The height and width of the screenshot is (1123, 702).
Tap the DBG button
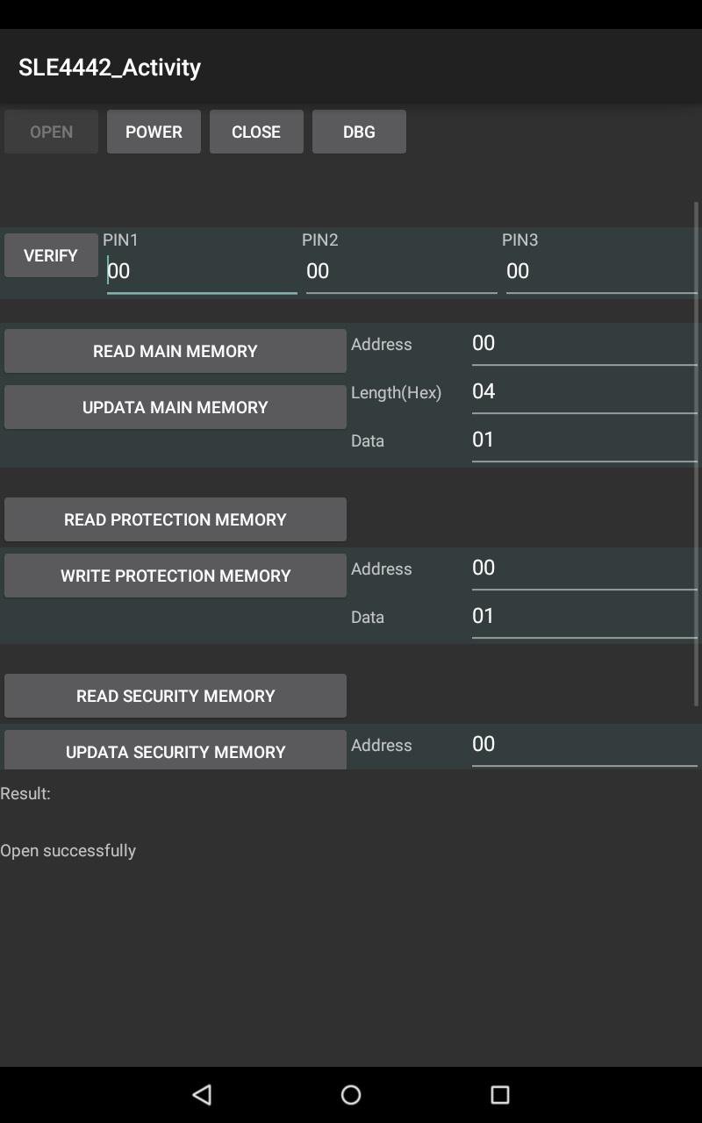coord(359,132)
